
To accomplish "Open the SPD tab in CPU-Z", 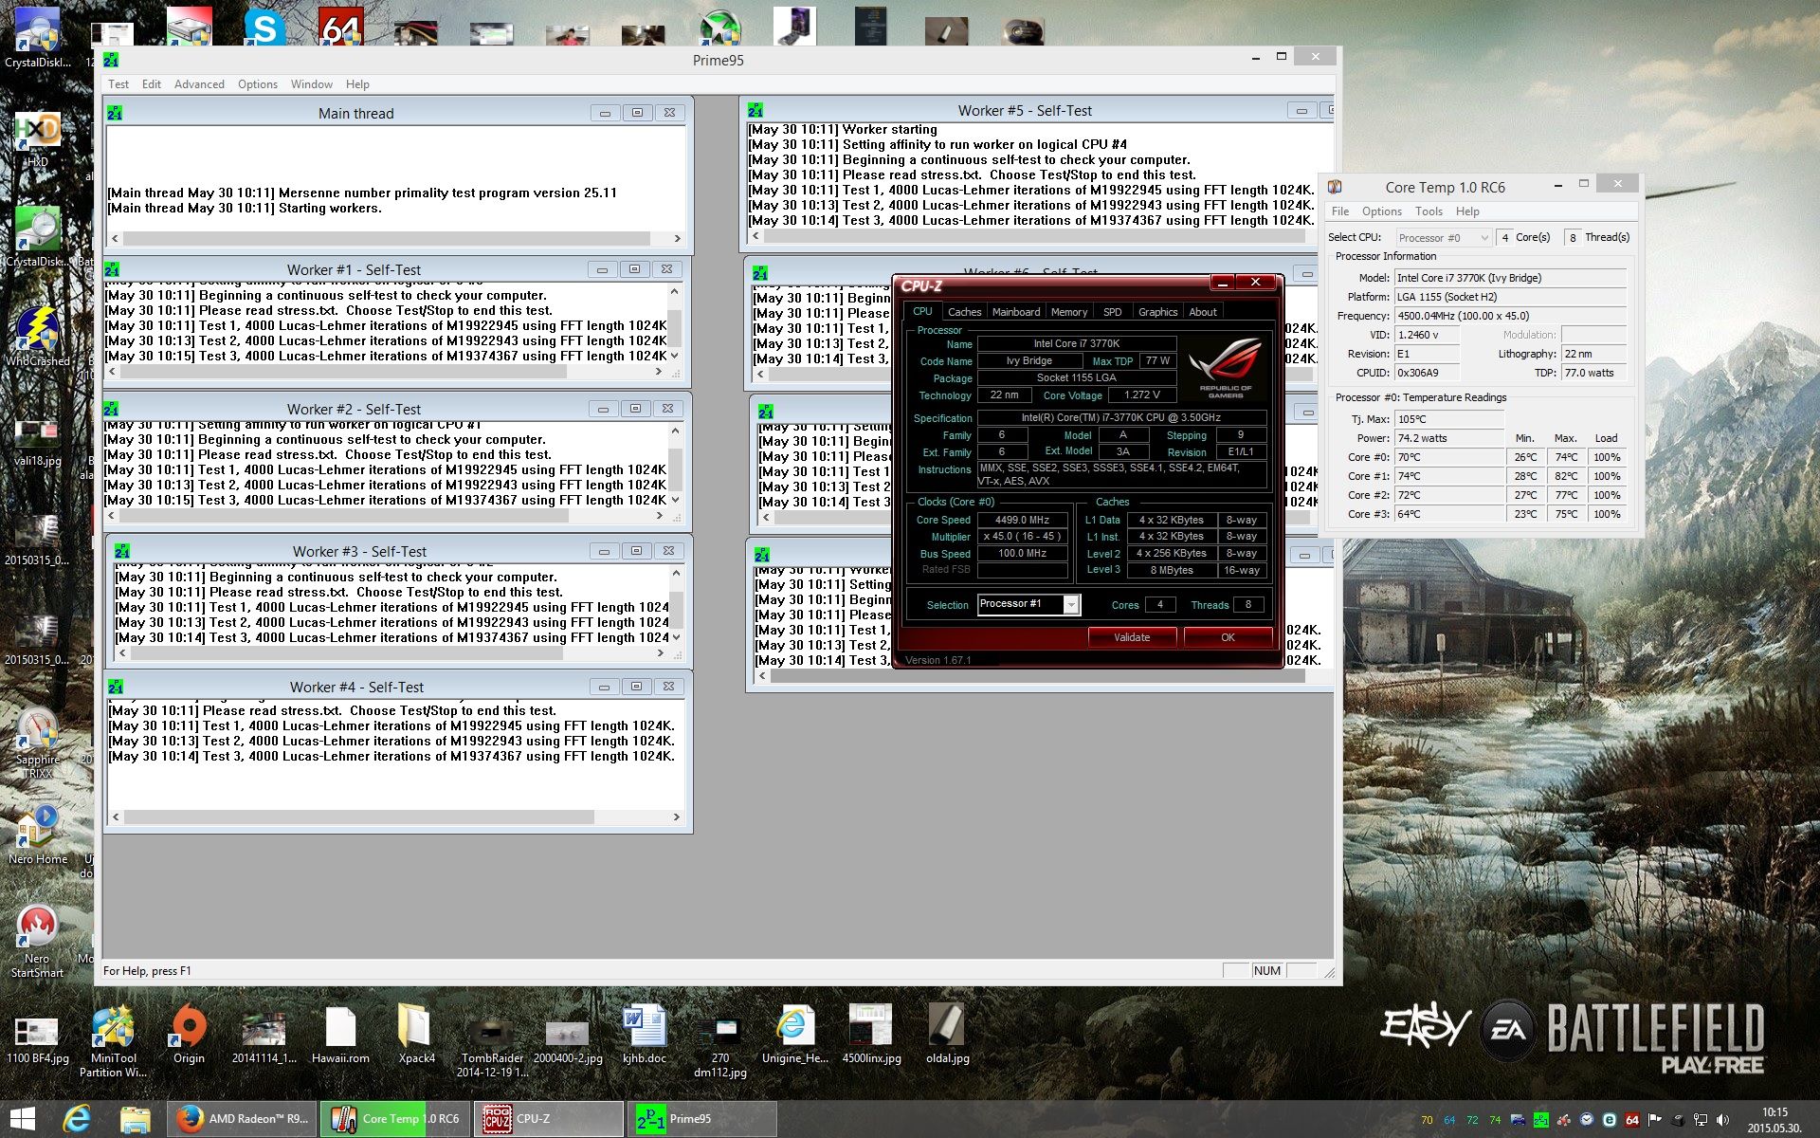I will 1112,312.
